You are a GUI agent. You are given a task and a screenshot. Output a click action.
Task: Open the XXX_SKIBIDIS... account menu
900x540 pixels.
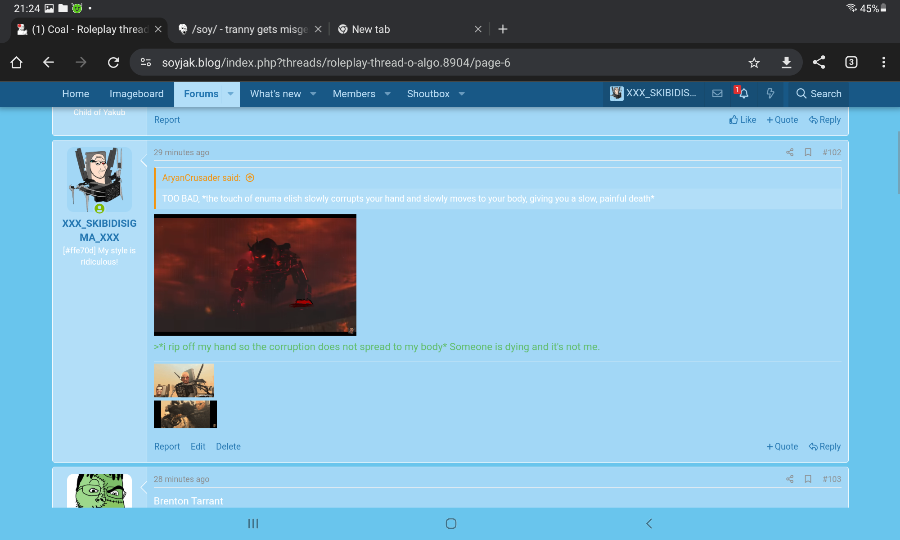[x=653, y=94]
